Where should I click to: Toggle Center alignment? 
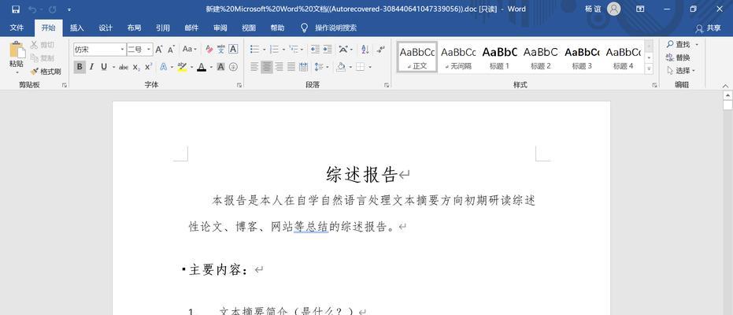coord(267,67)
